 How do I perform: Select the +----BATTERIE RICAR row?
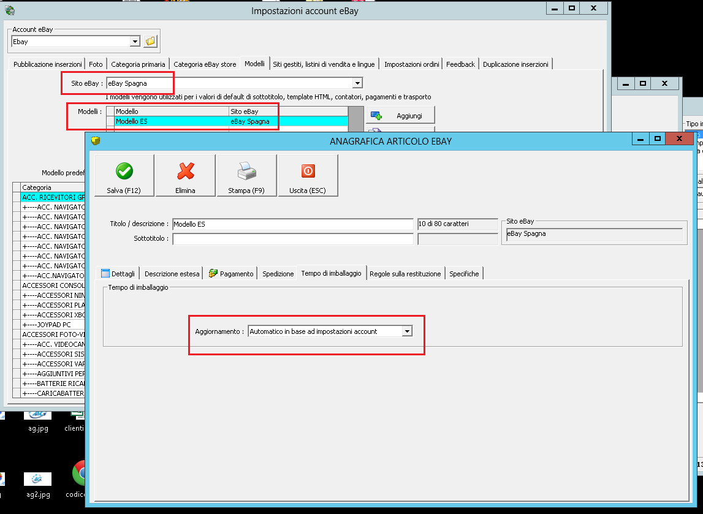click(x=53, y=384)
